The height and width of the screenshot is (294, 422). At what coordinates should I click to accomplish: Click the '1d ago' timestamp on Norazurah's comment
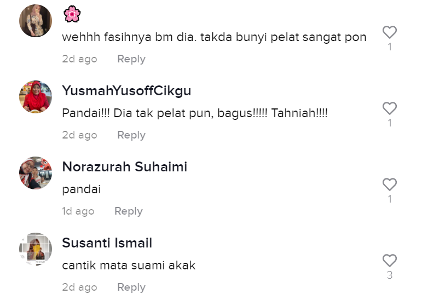(78, 211)
